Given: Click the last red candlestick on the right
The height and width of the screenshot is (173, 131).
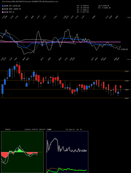Looking at the screenshot, I should click(x=121, y=87).
